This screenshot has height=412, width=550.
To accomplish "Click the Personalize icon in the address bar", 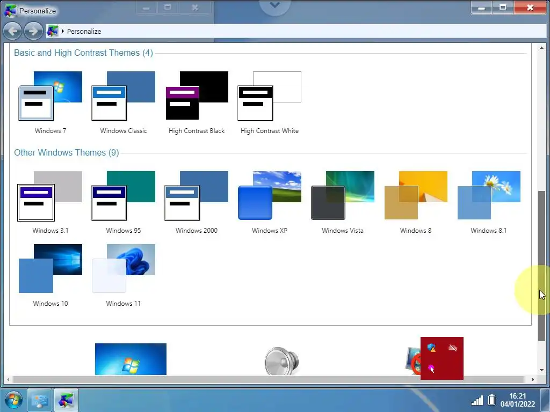I will click(x=53, y=31).
